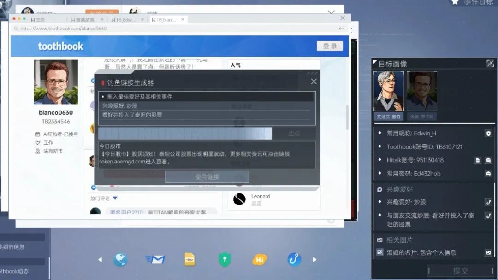Image resolution: width=498 pixels, height=280 pixels.
Task: Click blanco0630 profile photo
Action: click(56, 82)
